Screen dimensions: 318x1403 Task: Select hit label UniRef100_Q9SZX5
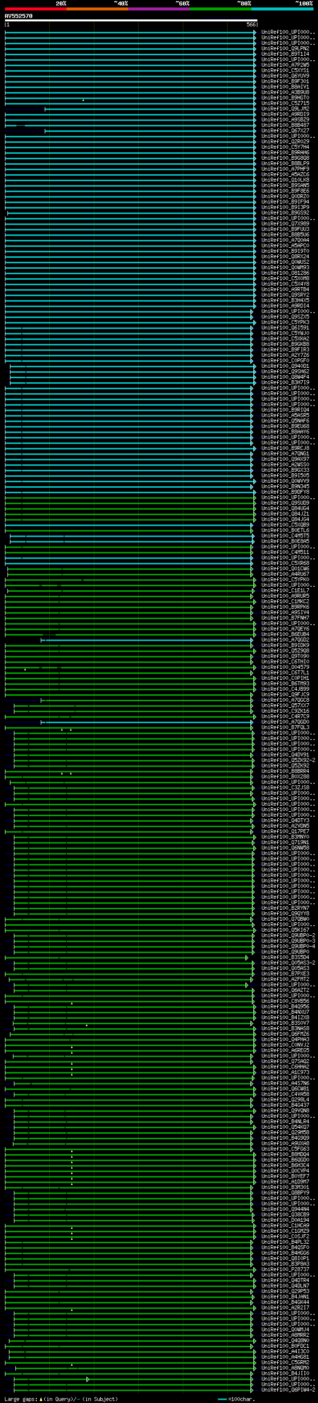[x=285, y=317]
